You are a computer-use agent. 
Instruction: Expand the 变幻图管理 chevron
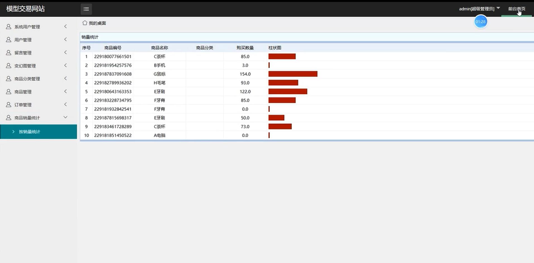tap(66, 65)
